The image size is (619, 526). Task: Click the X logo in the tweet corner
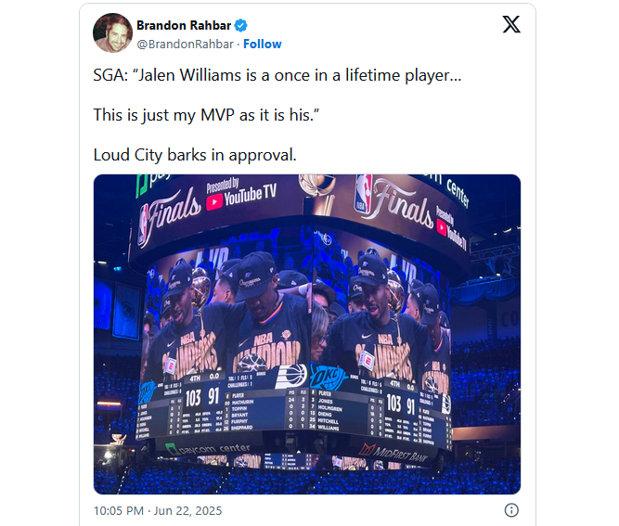[511, 25]
